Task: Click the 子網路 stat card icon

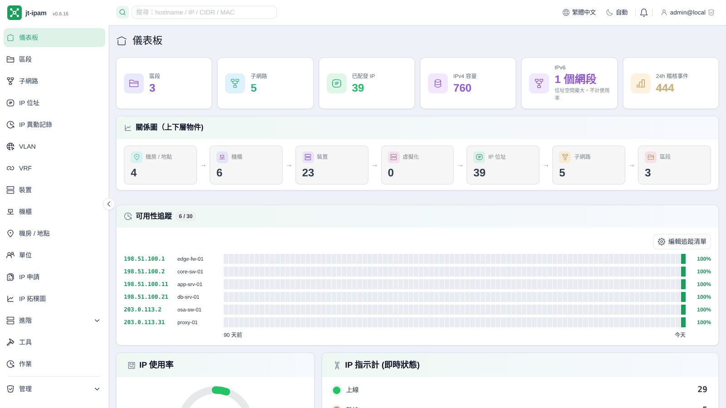Action: [x=235, y=83]
